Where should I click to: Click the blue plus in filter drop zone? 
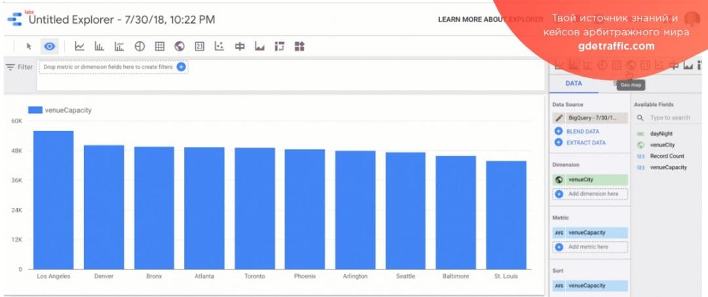pos(181,67)
